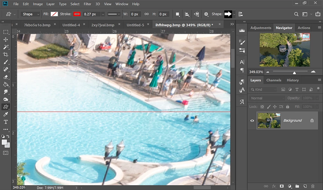Click the Fill color swatch
This screenshot has width=323, height=190.
click(x=54, y=14)
